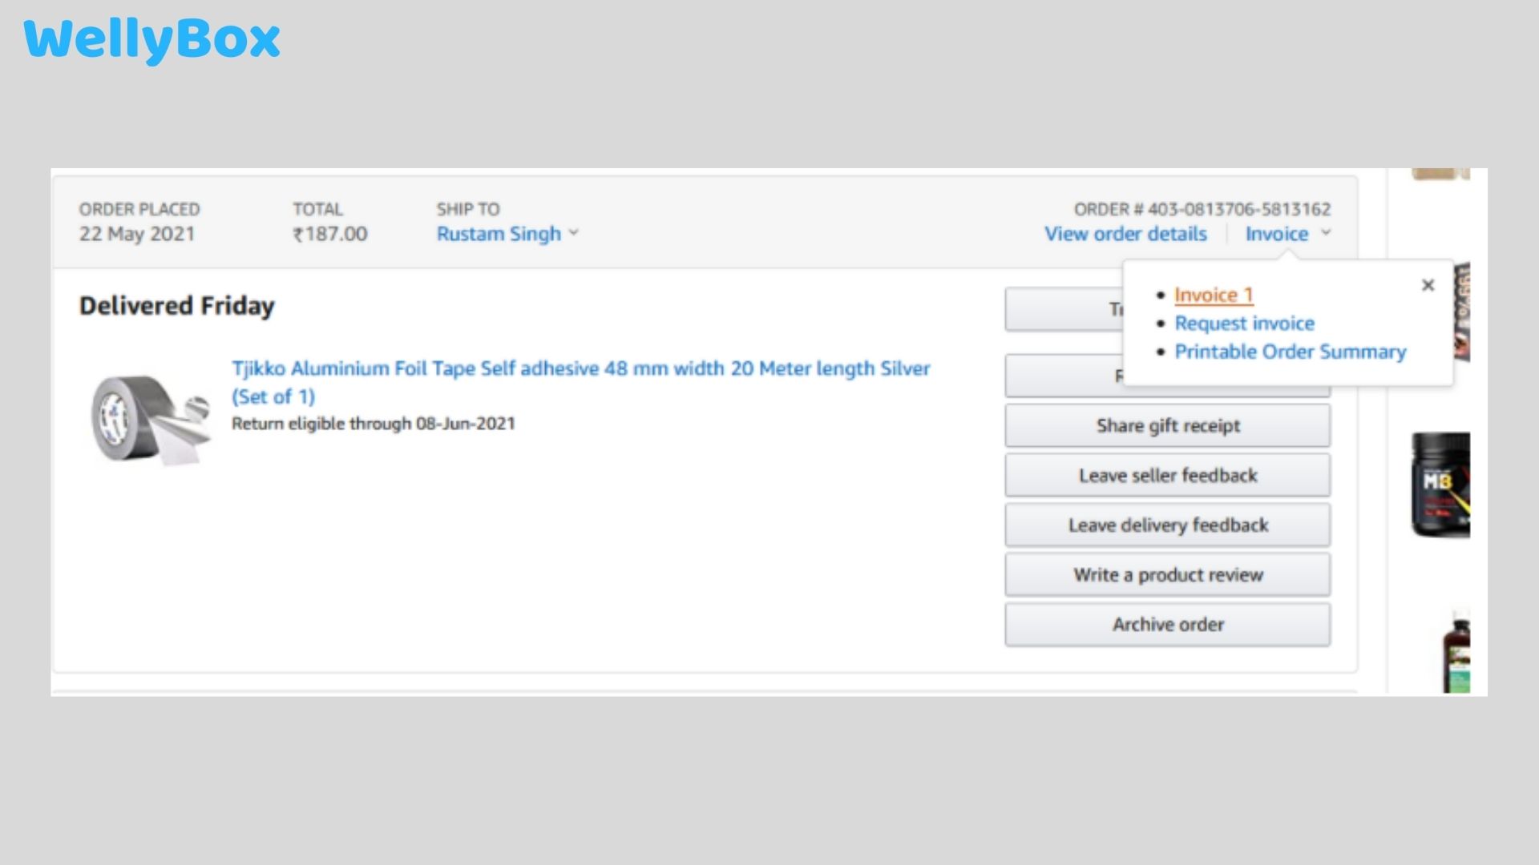Screen dimensions: 1539x865
Task: Click Write a product review
Action: [1167, 574]
